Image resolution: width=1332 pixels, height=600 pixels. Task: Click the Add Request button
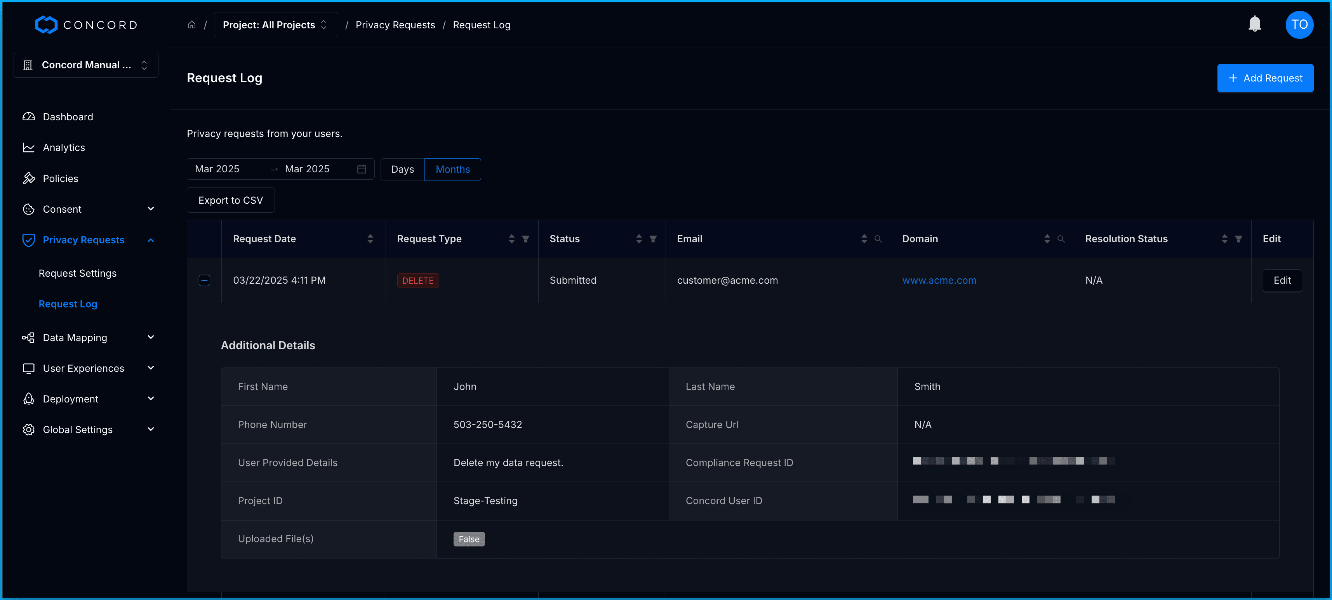click(x=1265, y=78)
